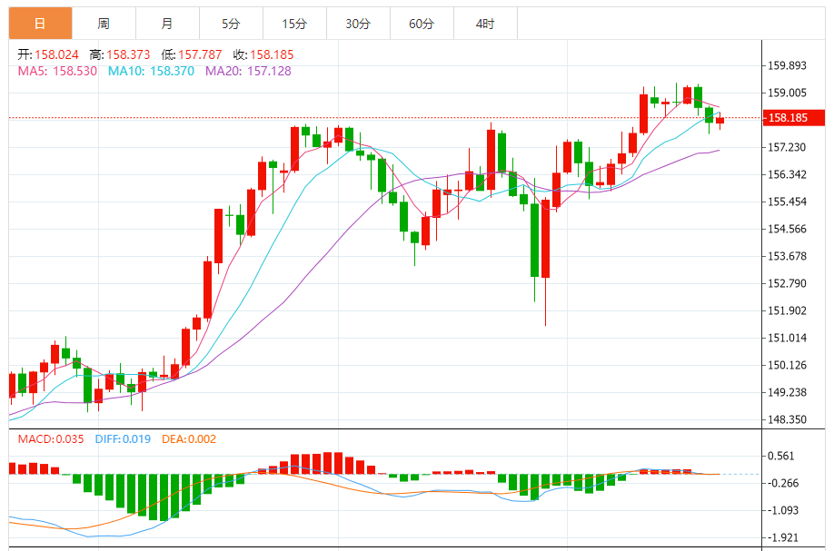Image resolution: width=834 pixels, height=551 pixels.
Task: Click the 148.350 price axis label
Action: tap(787, 419)
